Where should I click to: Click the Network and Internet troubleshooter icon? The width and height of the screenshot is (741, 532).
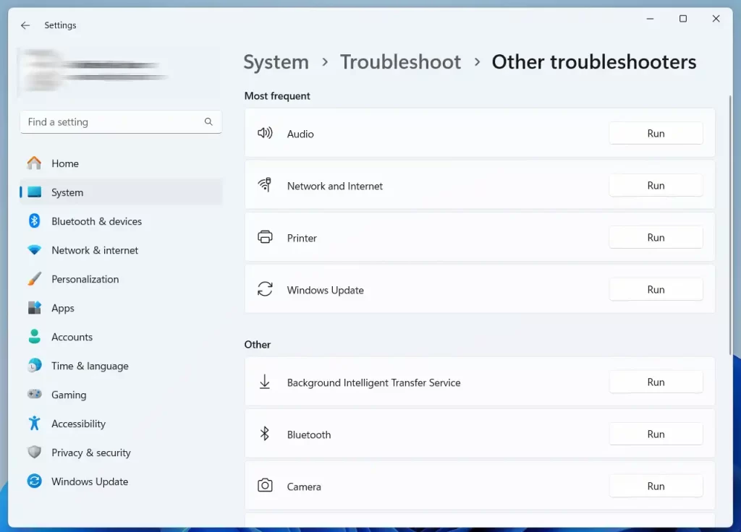(x=265, y=184)
